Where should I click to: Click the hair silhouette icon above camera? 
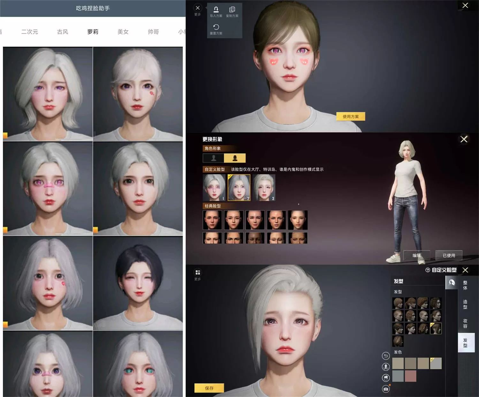[x=386, y=378]
